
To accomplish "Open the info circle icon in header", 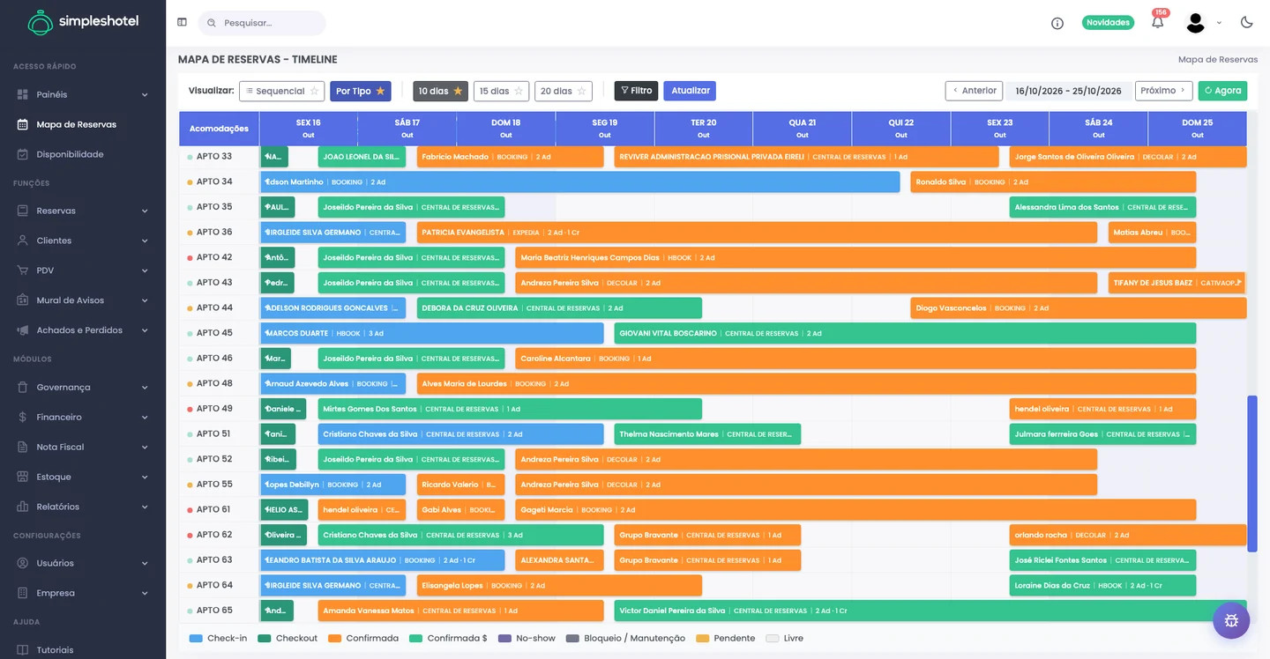I will (x=1057, y=23).
